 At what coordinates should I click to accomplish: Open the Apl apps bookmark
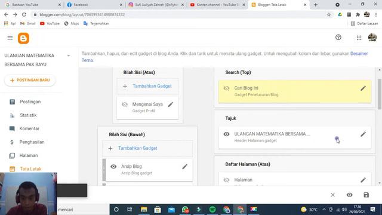click(x=10, y=23)
